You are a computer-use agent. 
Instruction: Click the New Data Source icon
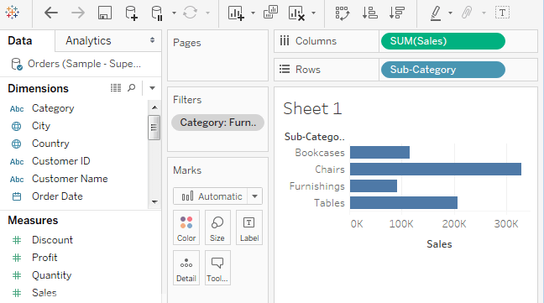(131, 13)
